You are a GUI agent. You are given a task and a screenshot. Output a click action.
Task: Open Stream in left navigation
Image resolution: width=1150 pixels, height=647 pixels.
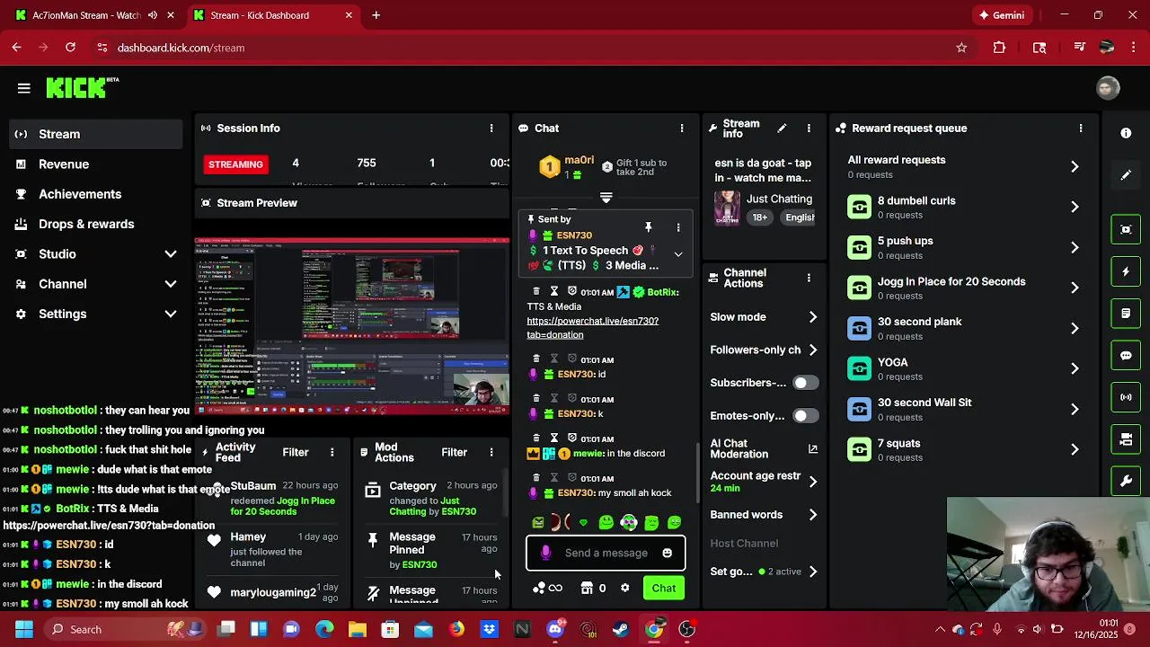(95, 134)
